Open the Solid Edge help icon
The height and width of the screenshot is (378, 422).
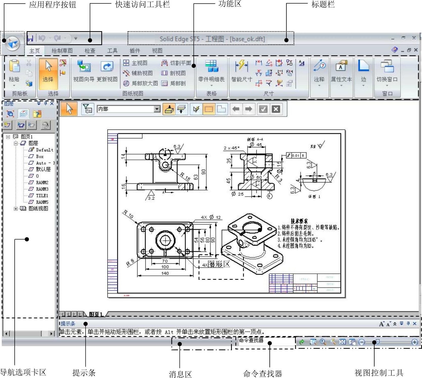[394, 50]
